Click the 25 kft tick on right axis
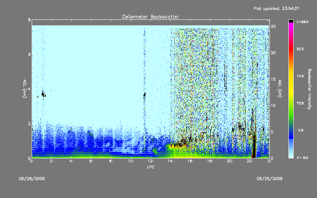Viewport: 317px width, 198px height. click(x=273, y=27)
